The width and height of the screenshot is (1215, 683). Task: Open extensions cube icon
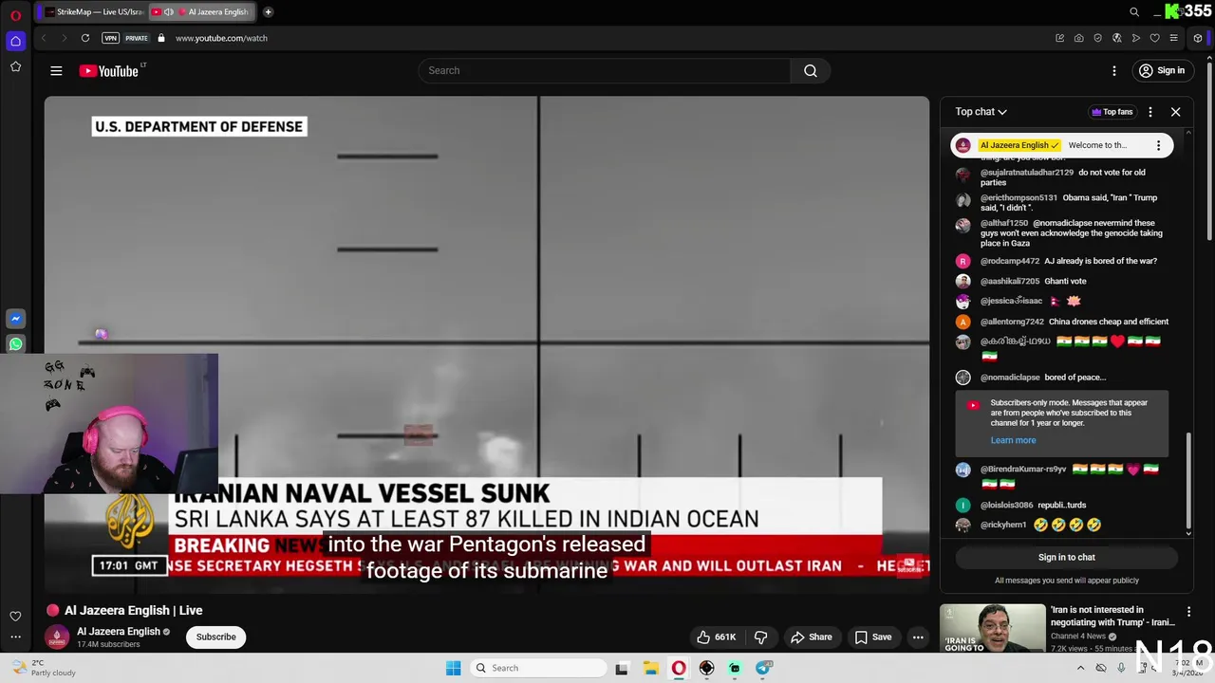(1198, 38)
